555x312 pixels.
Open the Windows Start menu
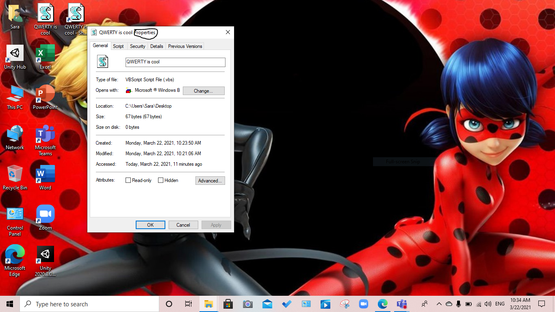tap(10, 304)
